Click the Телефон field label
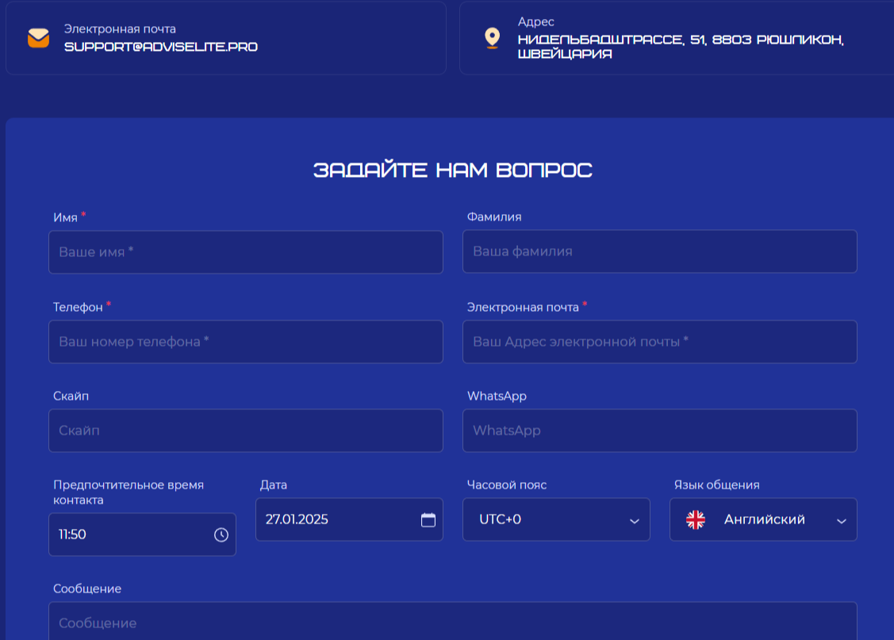Image resolution: width=894 pixels, height=640 pixels. (78, 307)
